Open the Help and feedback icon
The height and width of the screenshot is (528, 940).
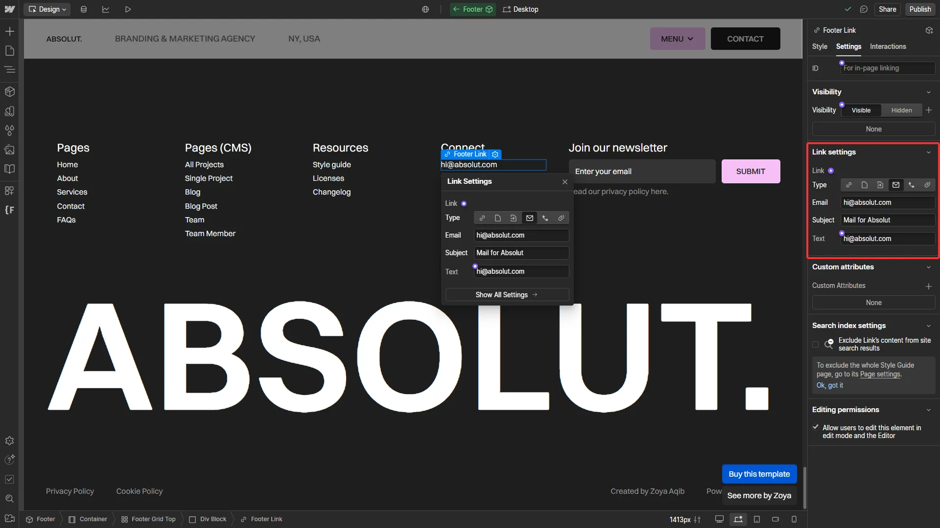pyautogui.click(x=9, y=460)
